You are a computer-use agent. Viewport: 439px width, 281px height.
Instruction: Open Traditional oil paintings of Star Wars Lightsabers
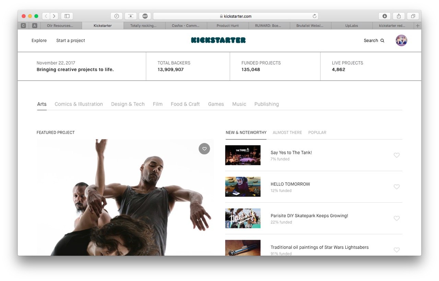pos(320,247)
